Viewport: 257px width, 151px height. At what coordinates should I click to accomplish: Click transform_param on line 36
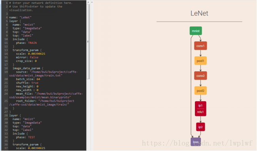27,144
